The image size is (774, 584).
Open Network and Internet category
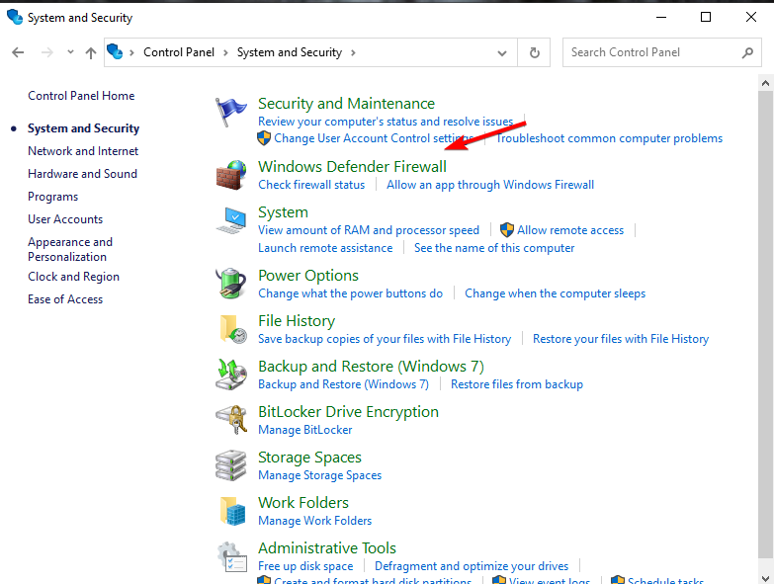click(x=83, y=151)
